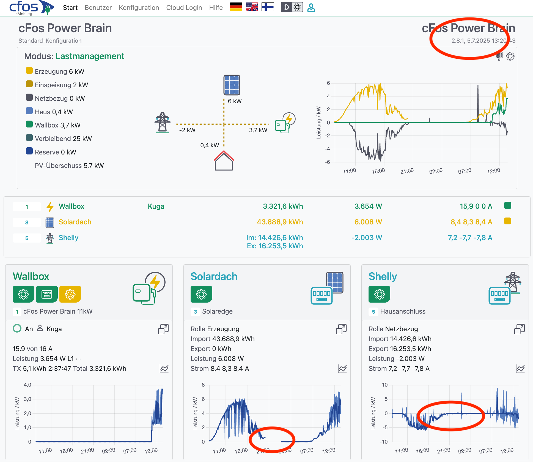Image resolution: width=533 pixels, height=462 pixels.
Task: Click the house icon in flow diagram
Action: [x=224, y=161]
